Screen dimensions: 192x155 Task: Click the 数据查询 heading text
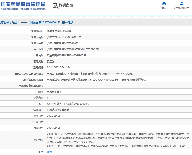66,6
